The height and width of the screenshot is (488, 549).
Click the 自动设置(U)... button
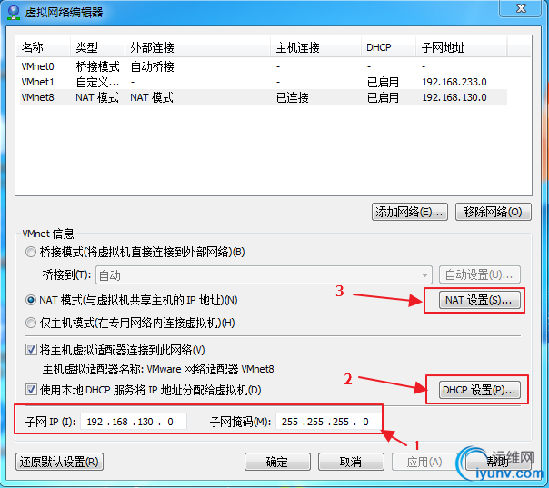(x=479, y=275)
